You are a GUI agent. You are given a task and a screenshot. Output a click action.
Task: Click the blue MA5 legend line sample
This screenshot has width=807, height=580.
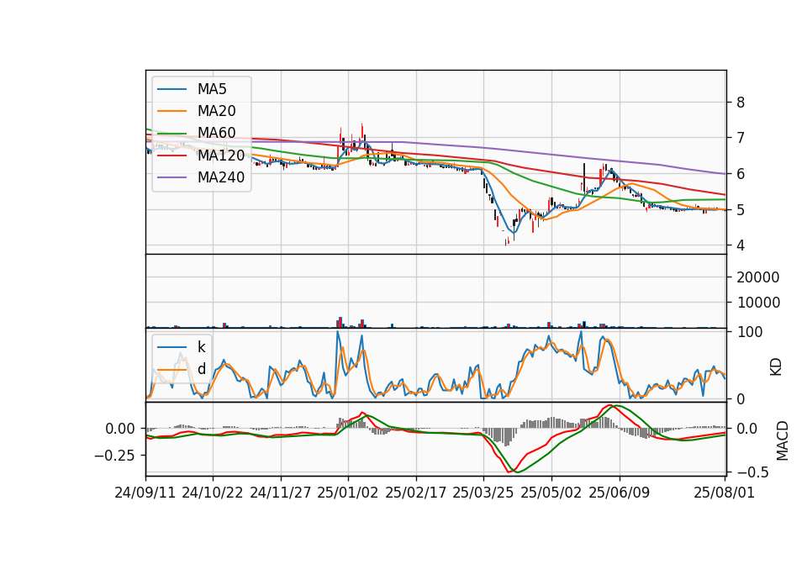click(171, 89)
